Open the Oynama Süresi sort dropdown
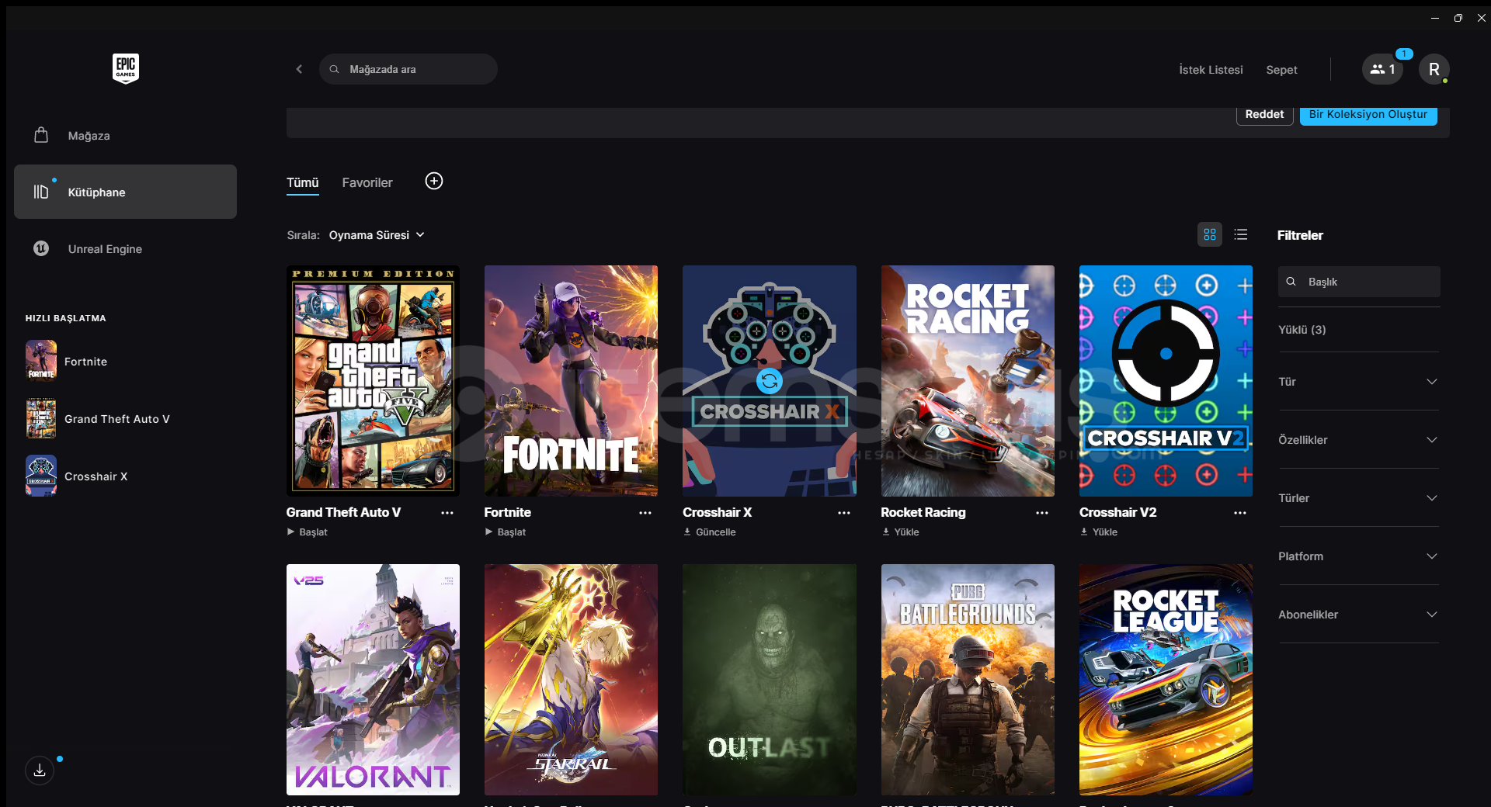 tap(377, 235)
